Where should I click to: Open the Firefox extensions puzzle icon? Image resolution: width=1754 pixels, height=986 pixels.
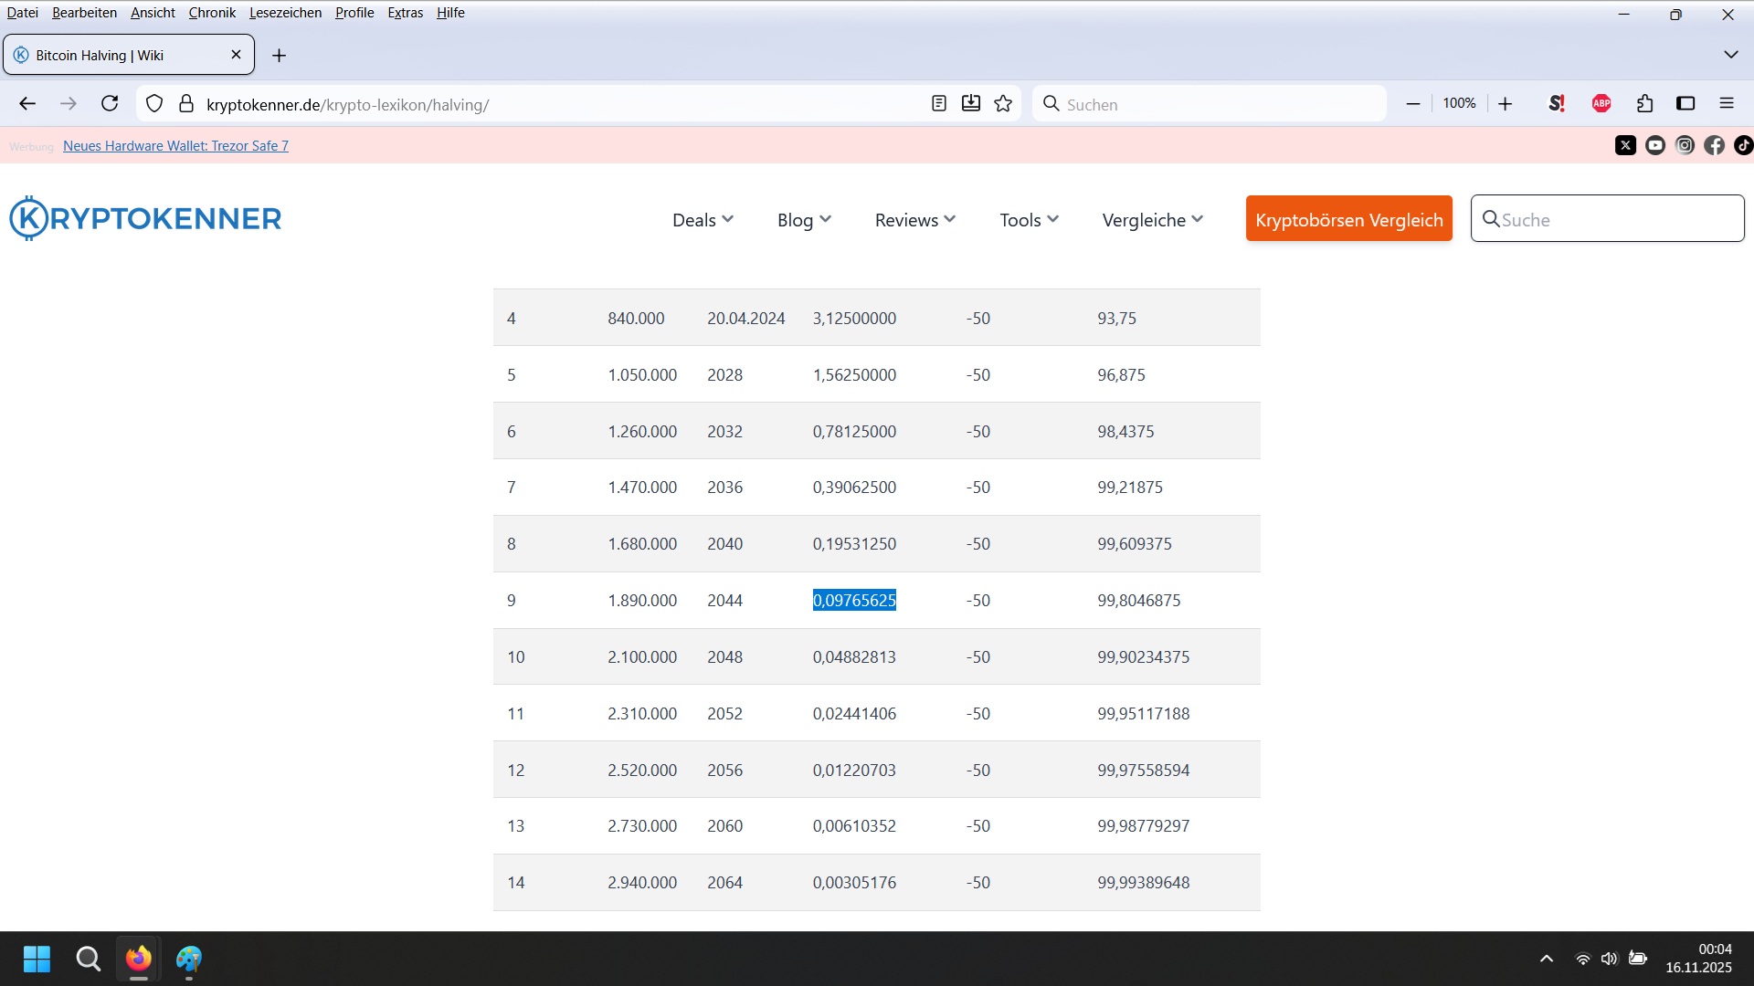(x=1645, y=104)
